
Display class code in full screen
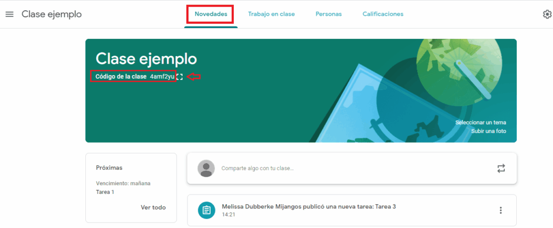point(180,77)
